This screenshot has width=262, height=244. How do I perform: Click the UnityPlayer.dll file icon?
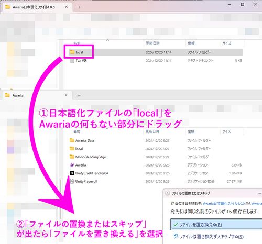coord(72,181)
